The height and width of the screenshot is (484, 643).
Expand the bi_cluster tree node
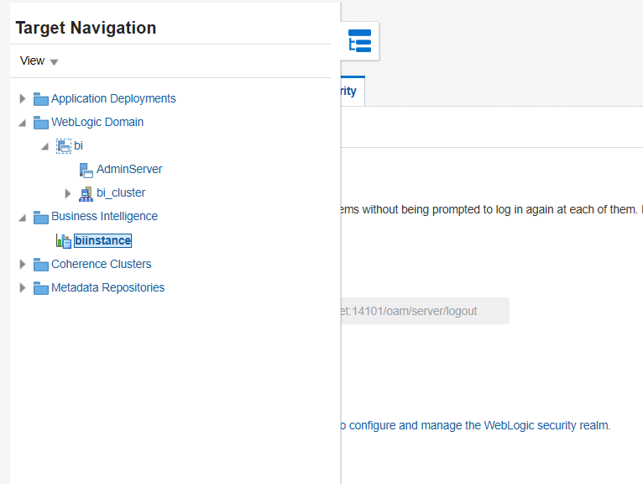(68, 193)
